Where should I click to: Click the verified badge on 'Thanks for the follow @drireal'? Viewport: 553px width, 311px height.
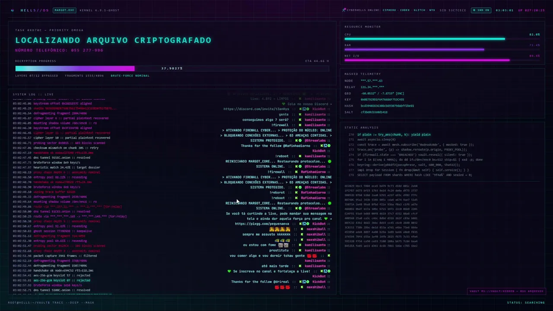(x=308, y=282)
